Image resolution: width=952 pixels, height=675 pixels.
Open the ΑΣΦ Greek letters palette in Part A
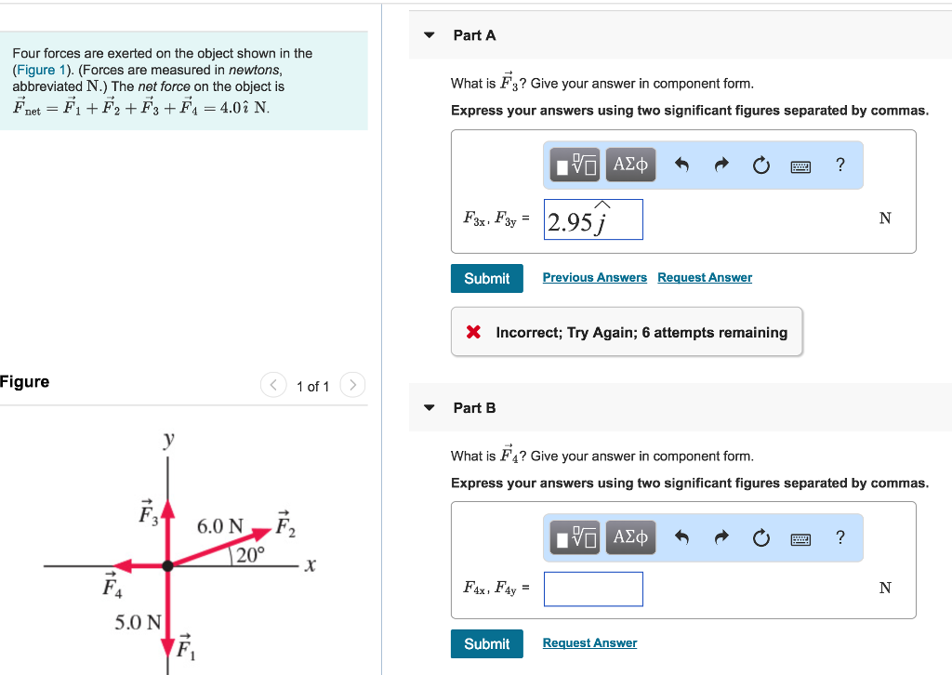[630, 165]
